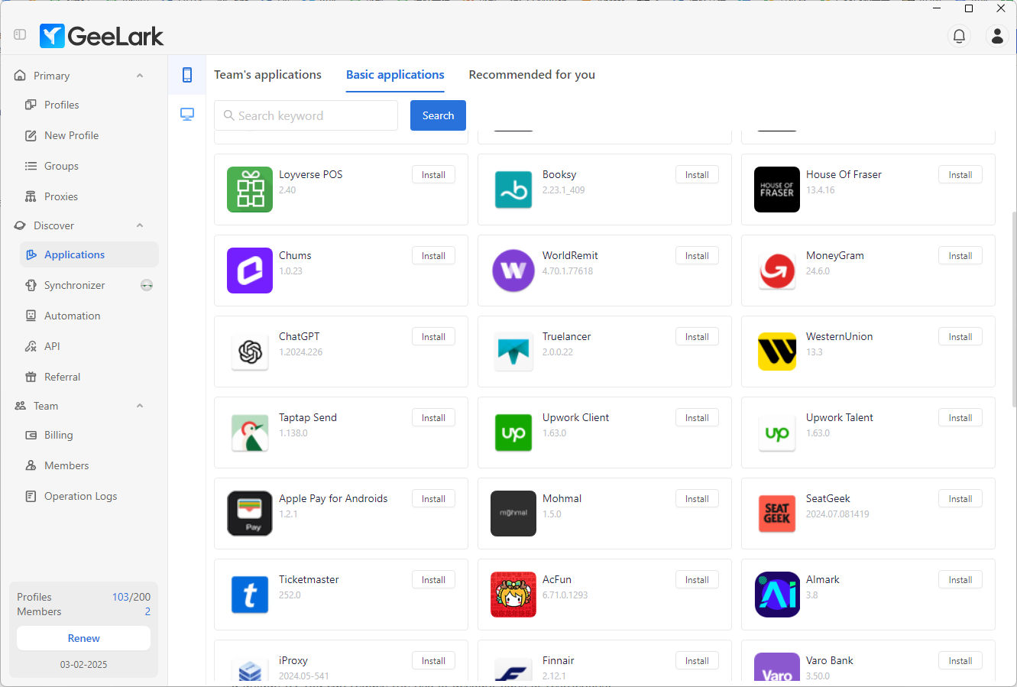Click the Upwork Client app icon
This screenshot has width=1017, height=687.
513,433
